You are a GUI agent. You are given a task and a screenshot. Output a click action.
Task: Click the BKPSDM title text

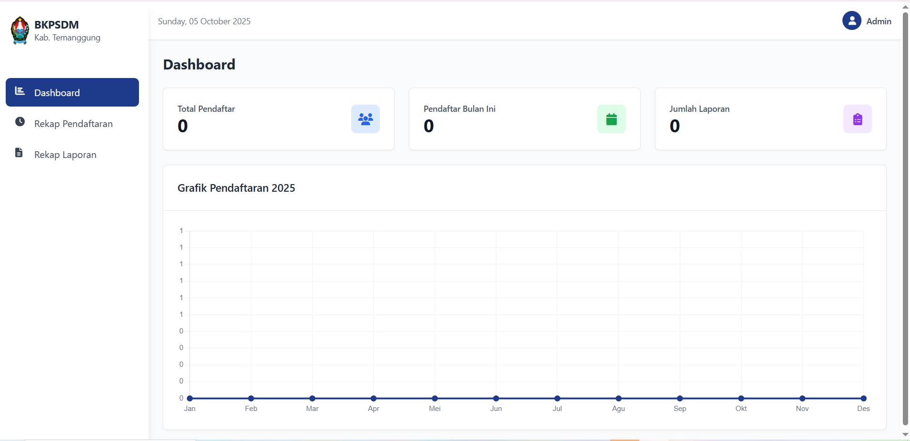pyautogui.click(x=57, y=25)
